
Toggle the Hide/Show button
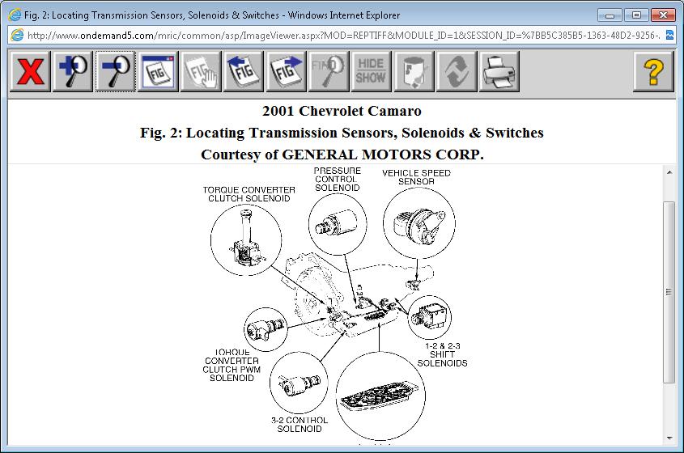pos(371,72)
